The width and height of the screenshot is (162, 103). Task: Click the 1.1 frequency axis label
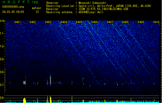click(2, 33)
